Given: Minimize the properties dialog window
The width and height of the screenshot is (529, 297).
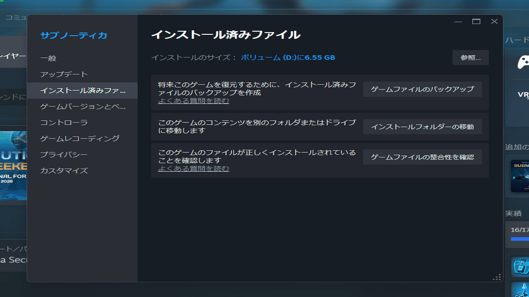Looking at the screenshot, I should [x=458, y=21].
